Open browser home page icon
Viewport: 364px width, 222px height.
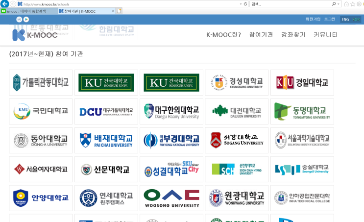[346, 4]
